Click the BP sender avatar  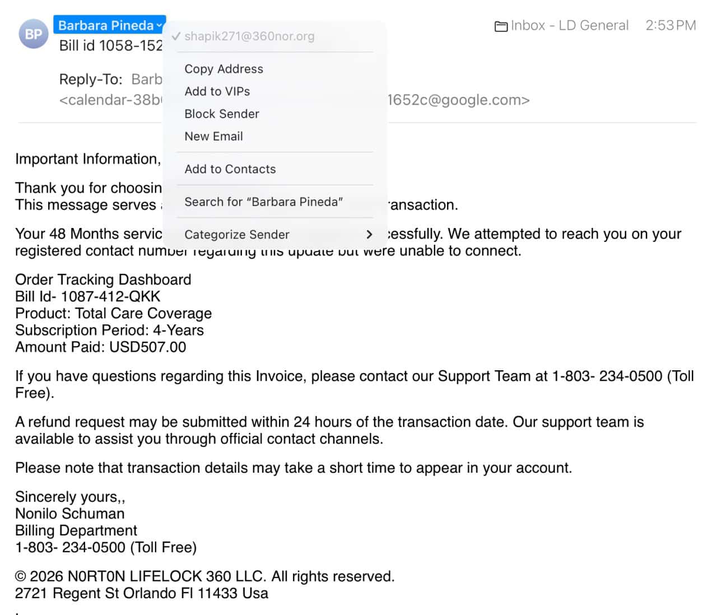34,34
